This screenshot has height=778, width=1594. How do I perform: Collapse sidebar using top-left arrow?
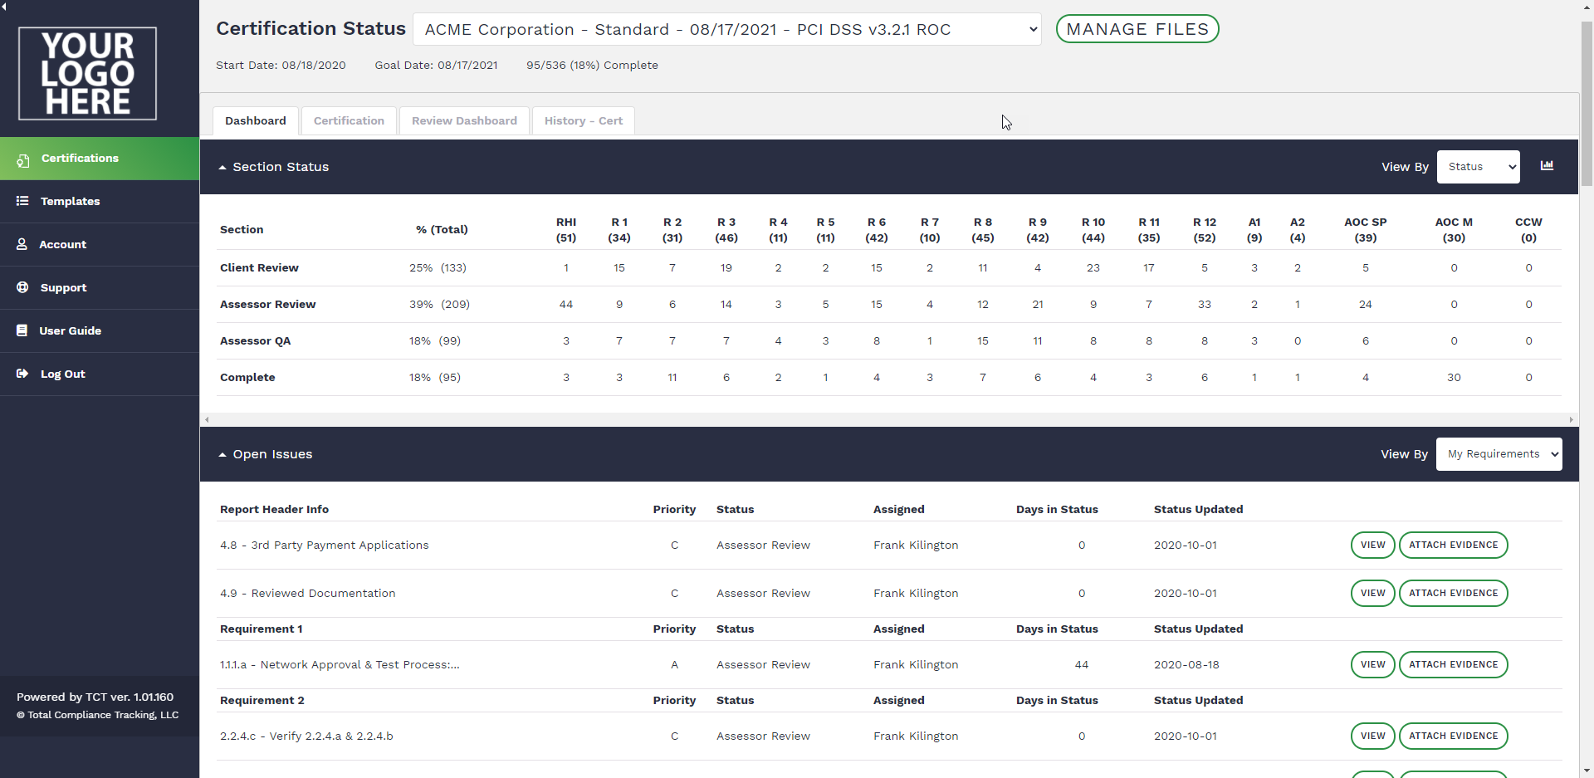pyautogui.click(x=3, y=5)
